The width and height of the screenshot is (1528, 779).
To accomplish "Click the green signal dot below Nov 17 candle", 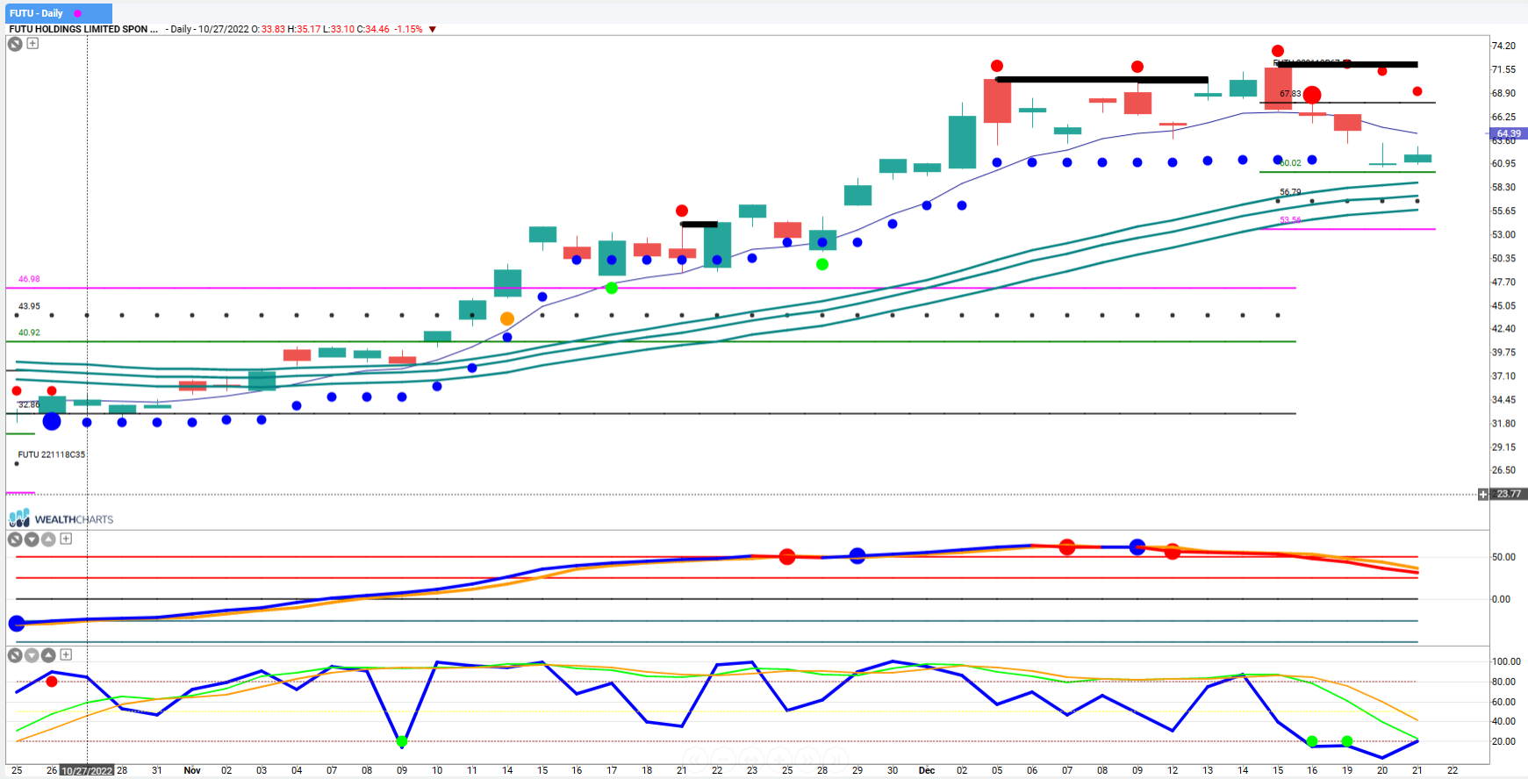I will (612, 288).
